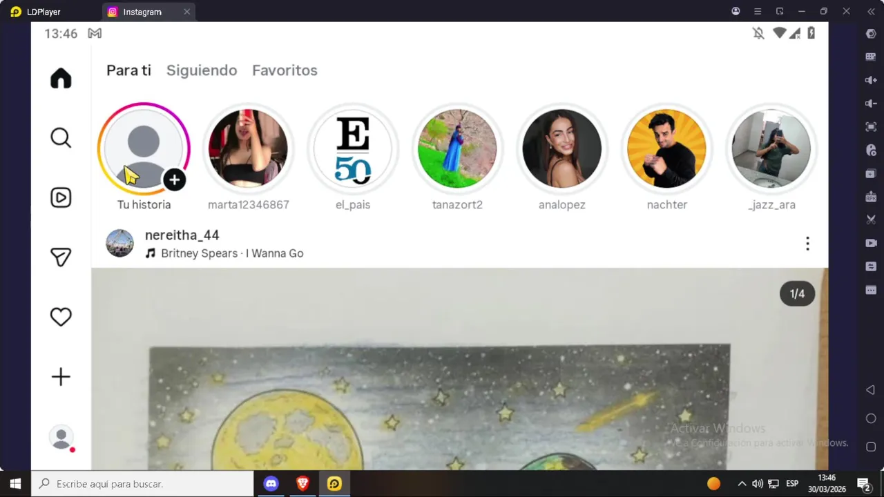The height and width of the screenshot is (497, 884).
Task: Open Notifications heart icon
Action: coord(61,317)
